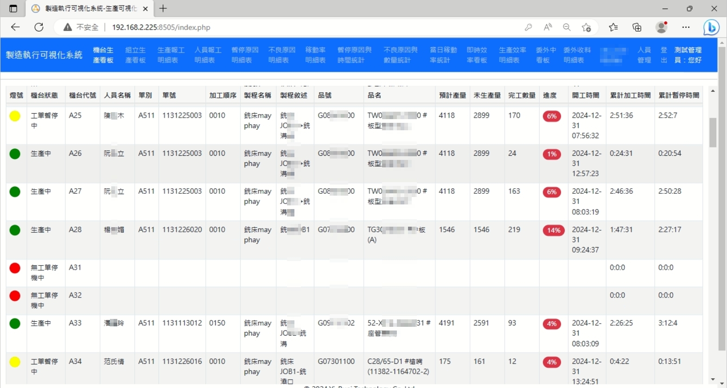Select paused time value 3:12:4
The image size is (727, 388).
click(668, 323)
